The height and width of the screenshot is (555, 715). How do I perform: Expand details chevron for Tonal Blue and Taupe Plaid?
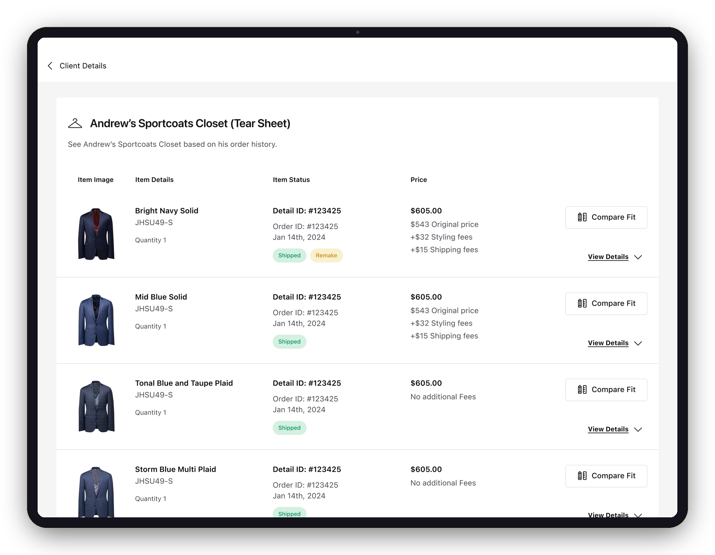coord(638,430)
